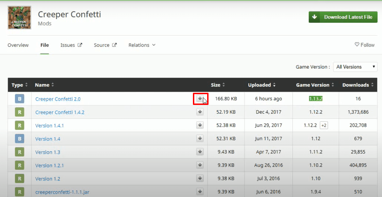Expand the Relations dropdown menu
Image resolution: width=382 pixels, height=197 pixels.
coord(142,45)
